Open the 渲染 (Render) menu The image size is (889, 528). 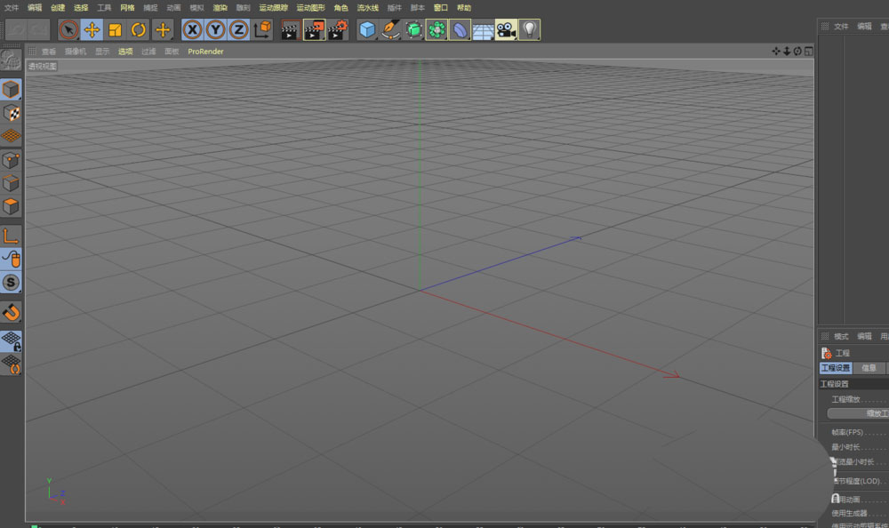point(220,7)
